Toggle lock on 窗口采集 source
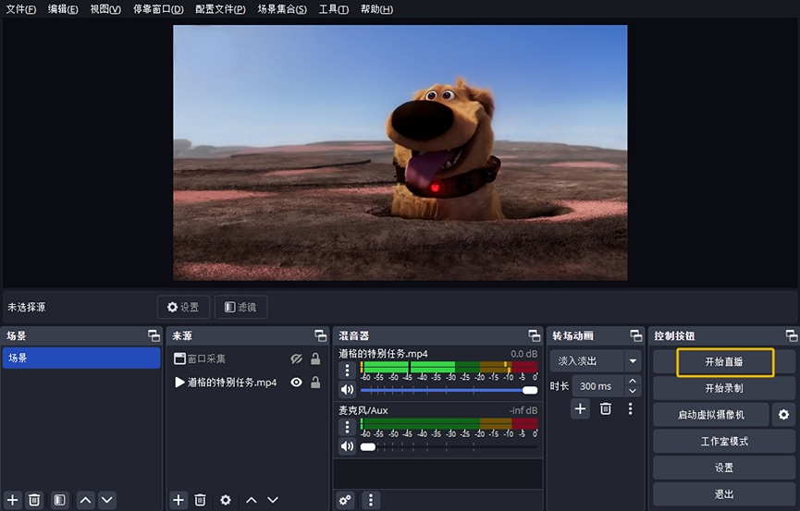Screen dimensions: 800x511 coord(315,359)
